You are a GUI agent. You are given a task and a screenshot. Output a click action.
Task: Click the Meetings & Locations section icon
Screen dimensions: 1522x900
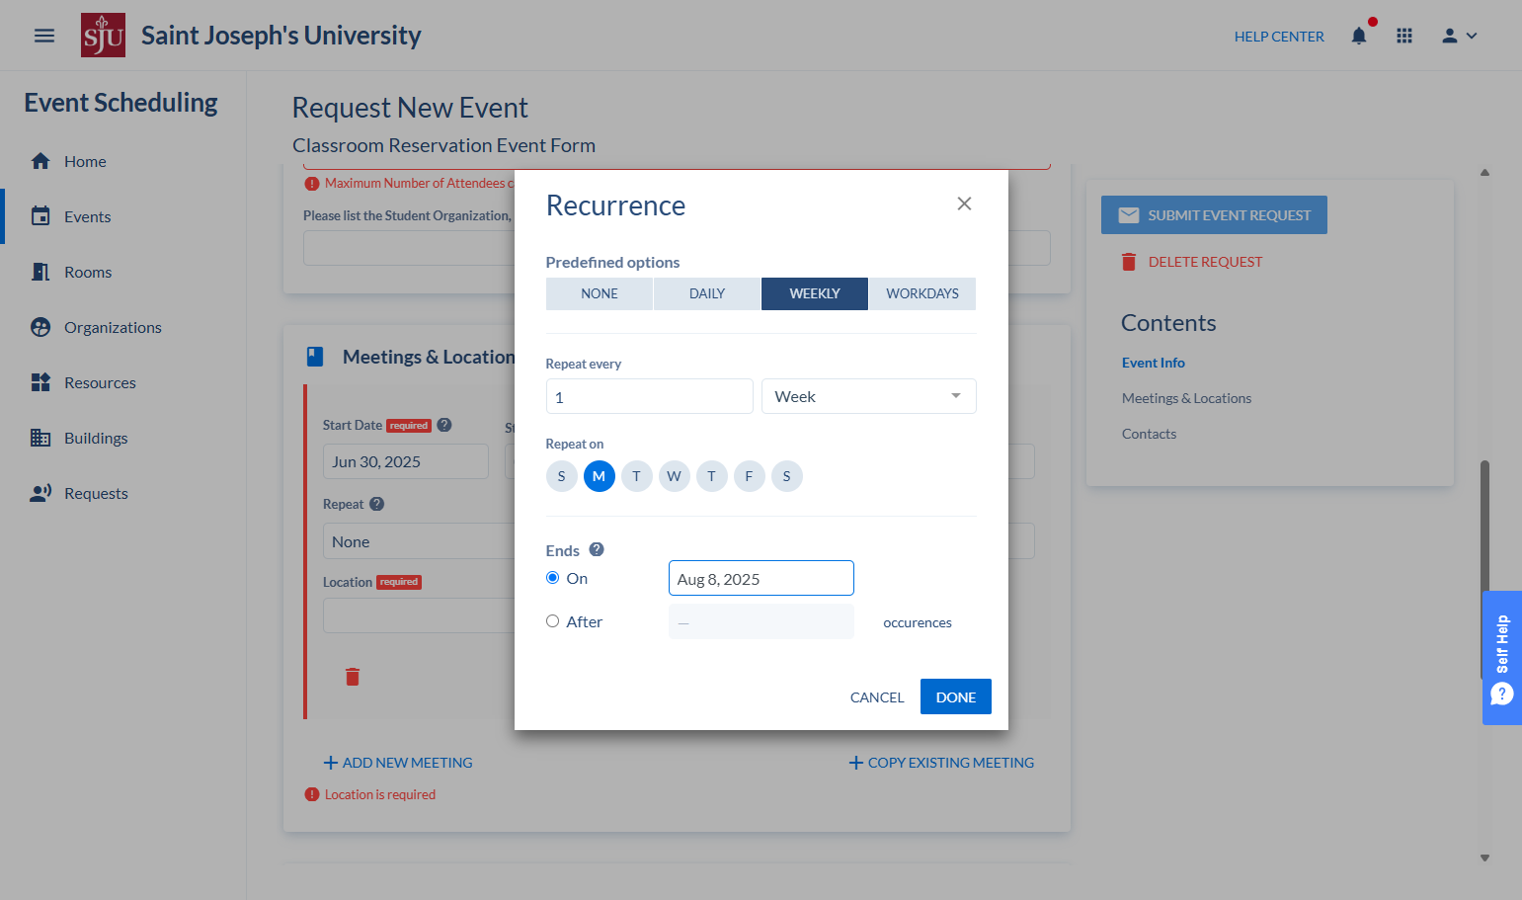click(x=315, y=357)
